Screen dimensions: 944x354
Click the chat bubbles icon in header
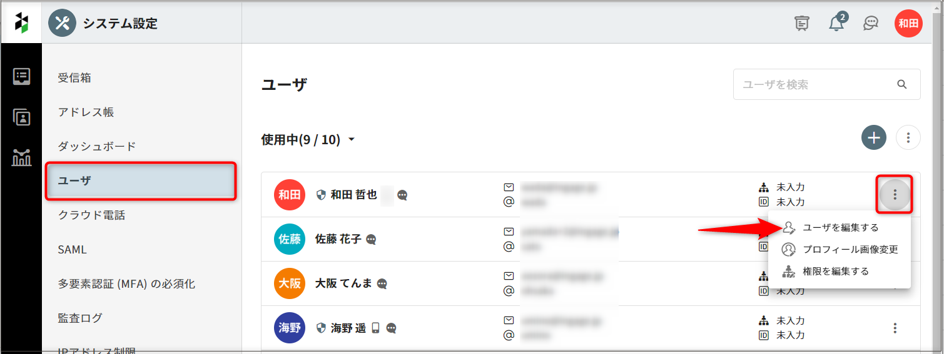(870, 23)
